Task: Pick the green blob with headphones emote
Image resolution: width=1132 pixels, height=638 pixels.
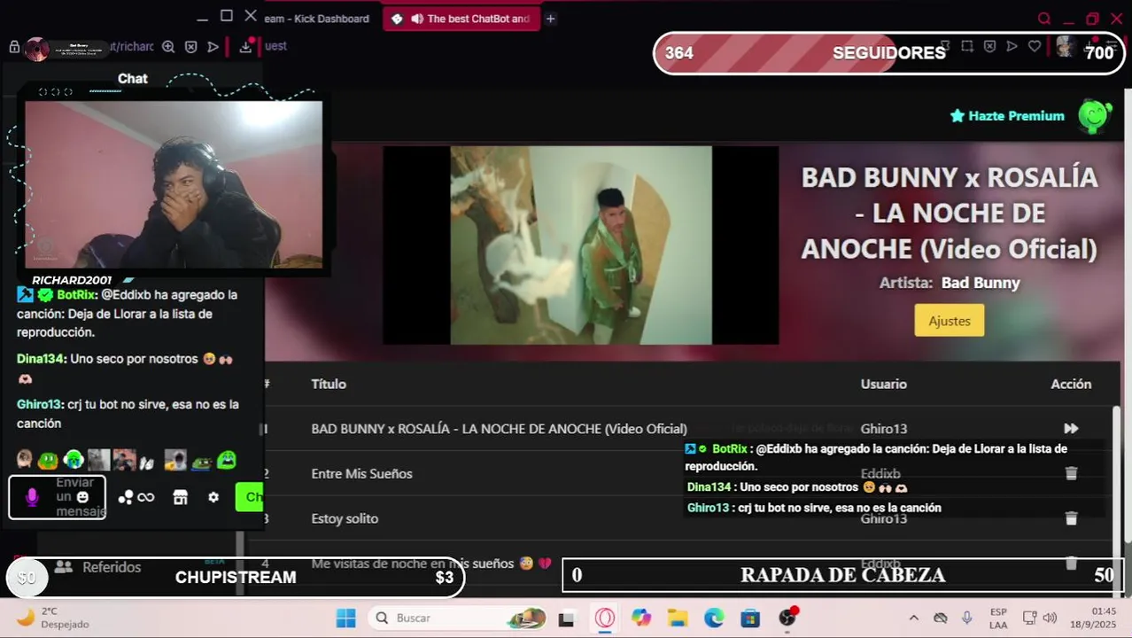Action: [74, 459]
